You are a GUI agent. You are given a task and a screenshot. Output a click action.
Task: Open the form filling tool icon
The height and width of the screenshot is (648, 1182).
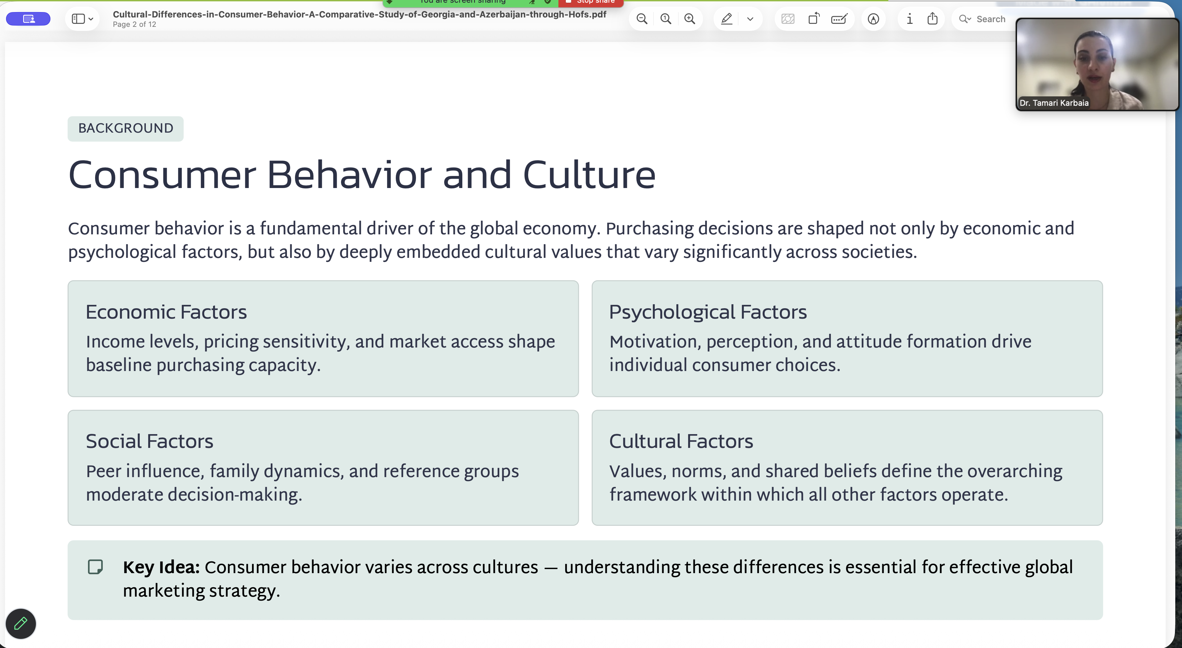[x=839, y=19]
